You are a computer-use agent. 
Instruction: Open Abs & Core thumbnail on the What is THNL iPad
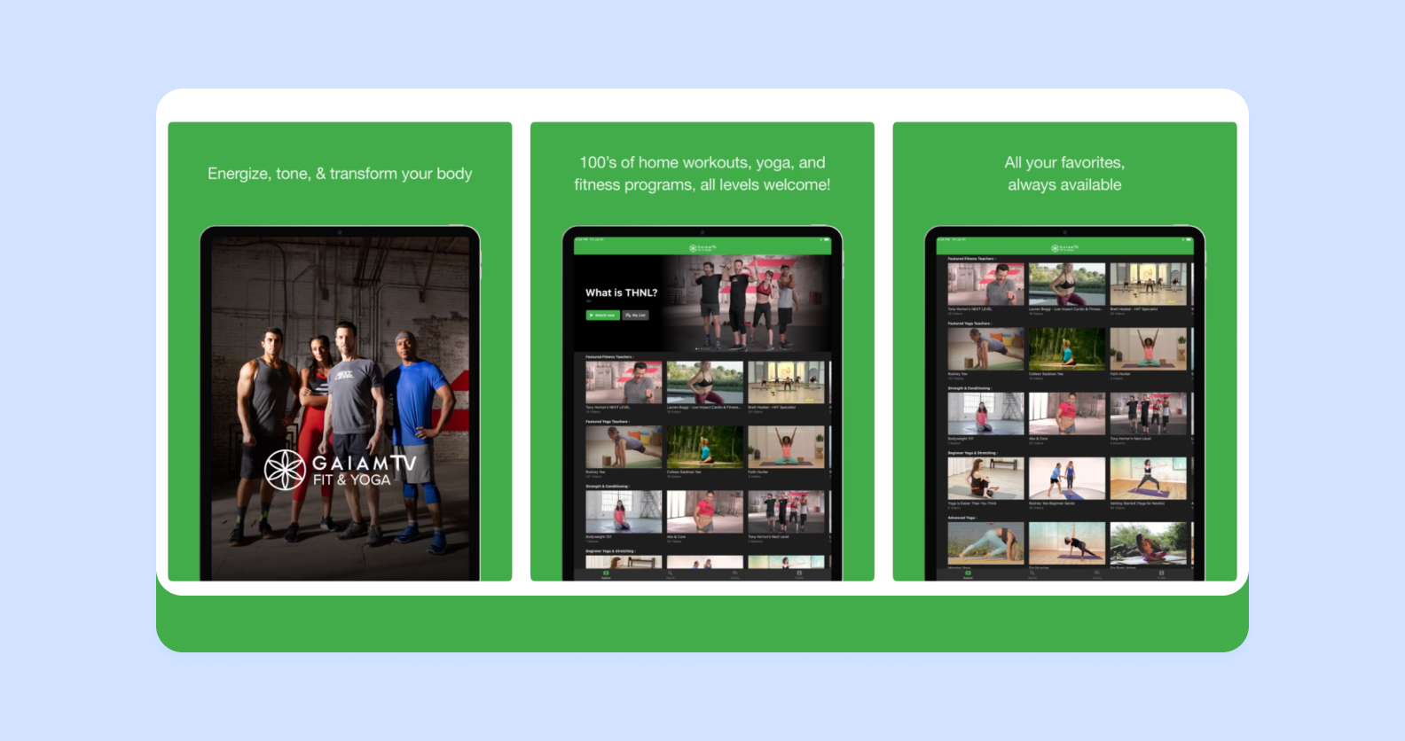click(705, 512)
